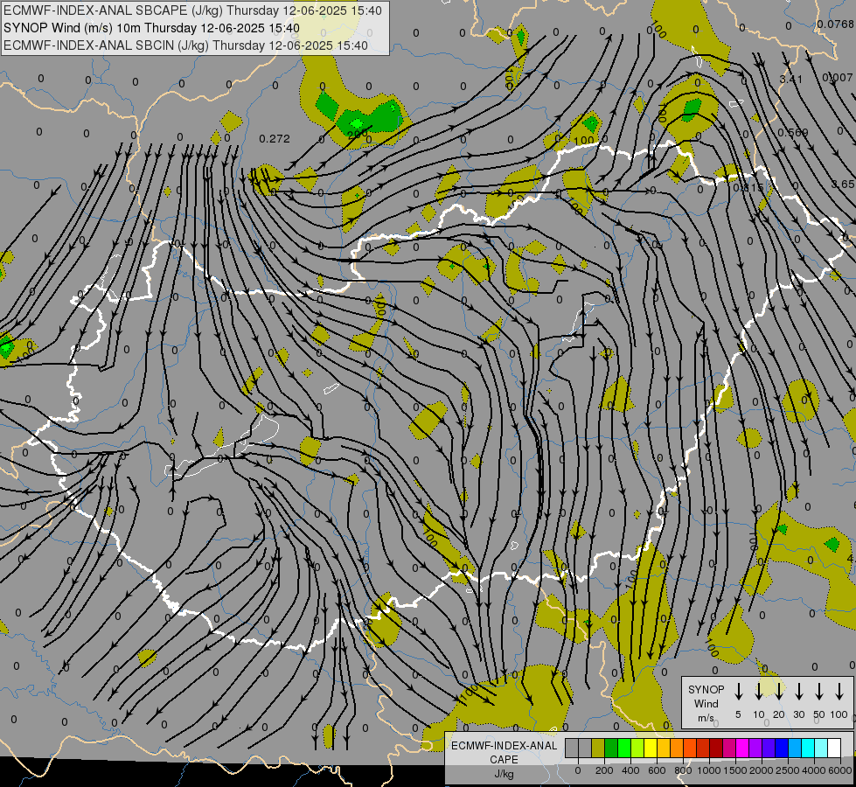
Task: Pick the dark red CAPE legend swatch
Action: point(716,748)
